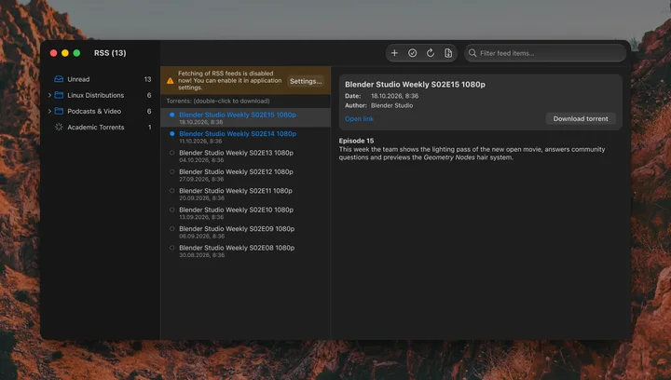The image size is (671, 380).
Task: Click the Unread inbox icon
Action: tap(59, 79)
